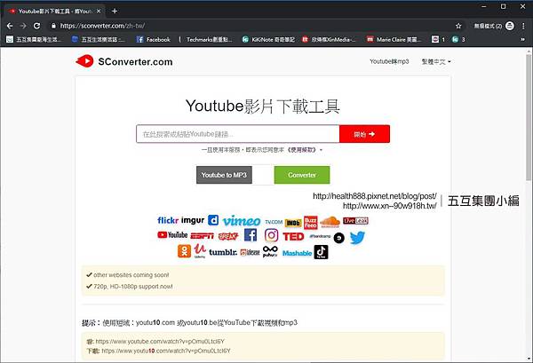Click the Mashable logo
Viewport: 533px width, 363px height.
pyautogui.click(x=297, y=253)
